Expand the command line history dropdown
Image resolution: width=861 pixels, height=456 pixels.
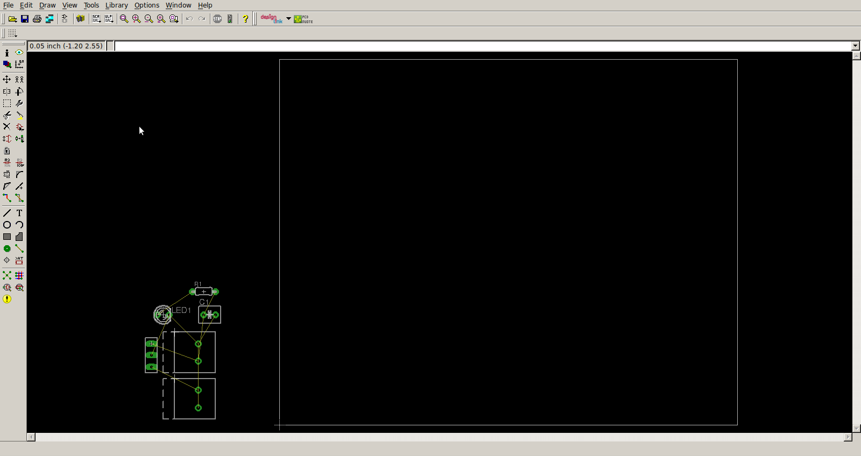(856, 46)
